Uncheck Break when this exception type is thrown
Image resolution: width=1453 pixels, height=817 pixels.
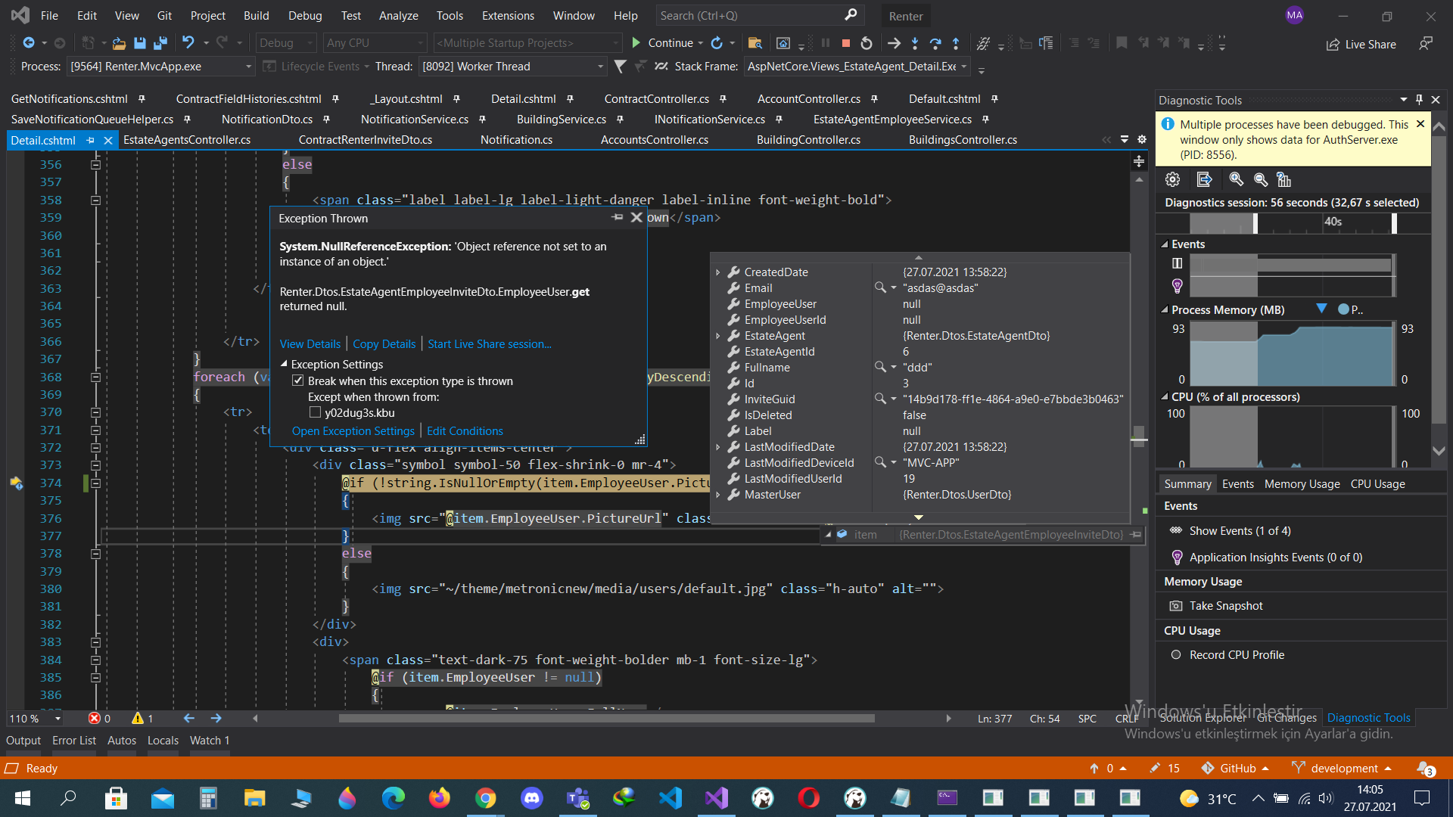click(298, 381)
